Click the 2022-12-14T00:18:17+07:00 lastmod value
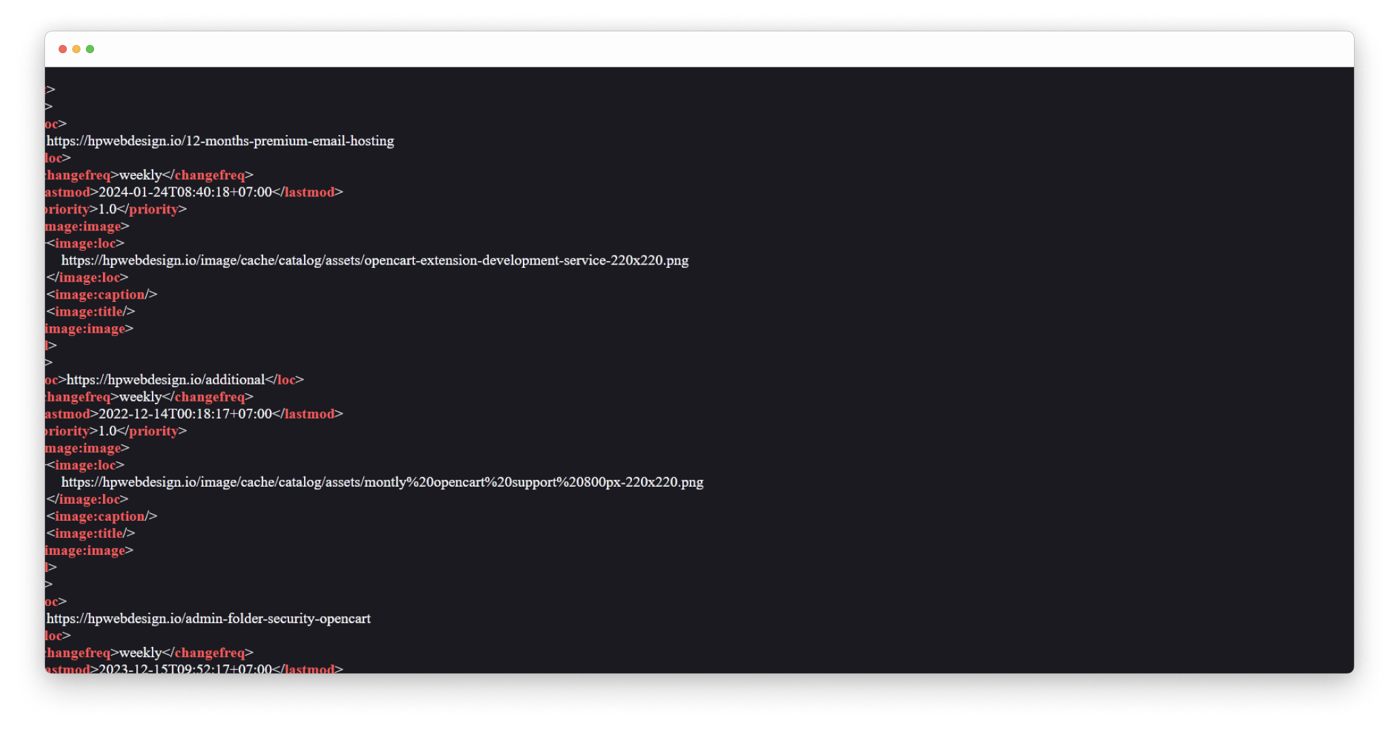1399x732 pixels. click(185, 414)
